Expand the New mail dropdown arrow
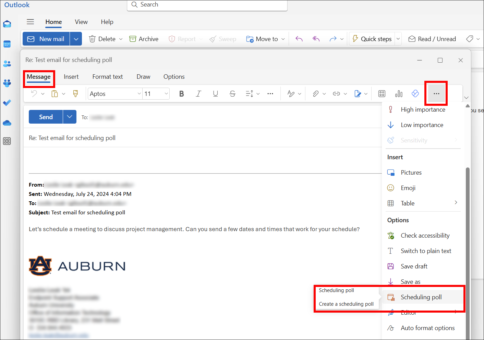Image resolution: width=484 pixels, height=340 pixels. 76,39
